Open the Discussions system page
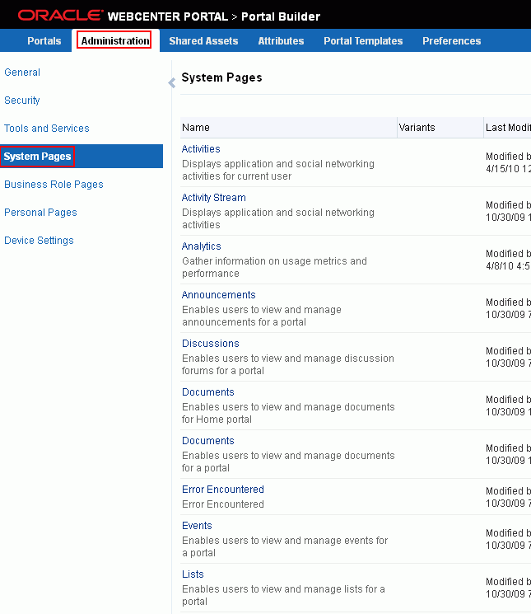This screenshot has width=531, height=614. 211,344
